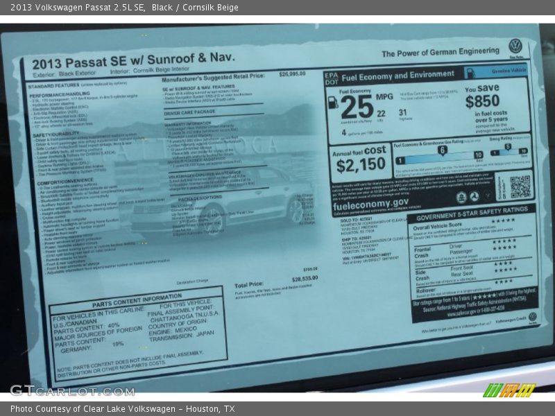Click the QR code on the fuel label
Image resolution: width=555 pixels, height=416 pixels.
(520, 187)
